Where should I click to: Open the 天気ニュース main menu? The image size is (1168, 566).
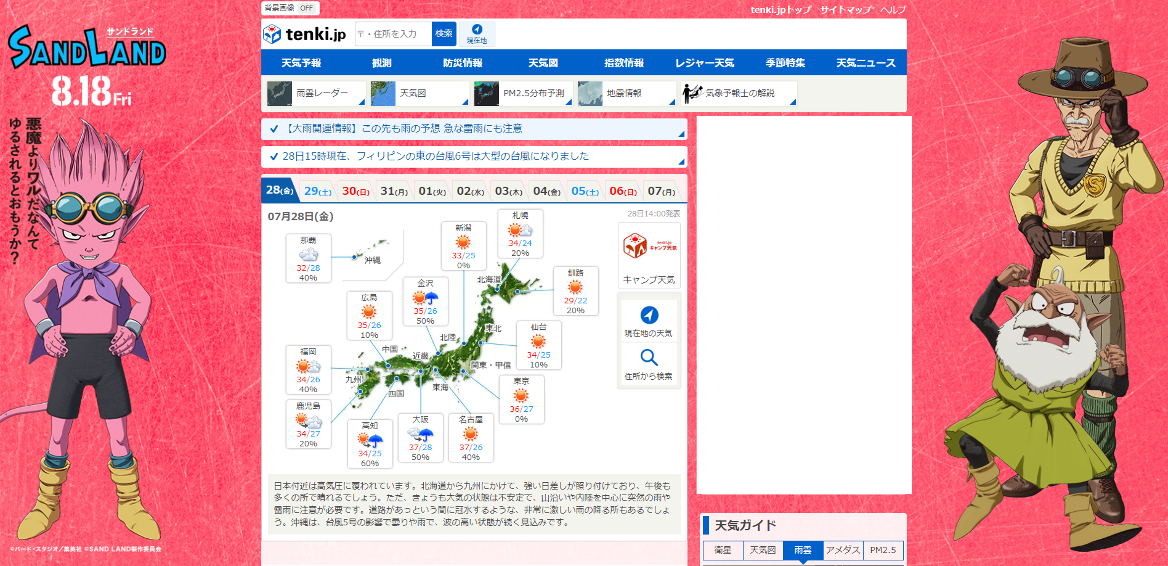pos(866,63)
